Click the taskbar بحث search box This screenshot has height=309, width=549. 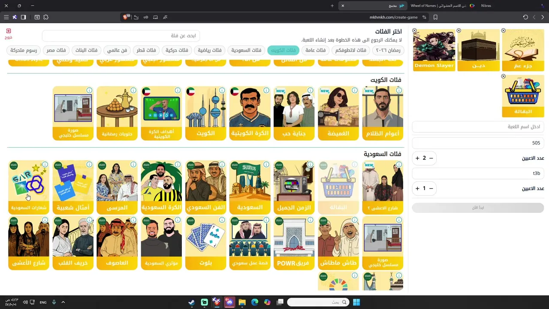(x=317, y=302)
